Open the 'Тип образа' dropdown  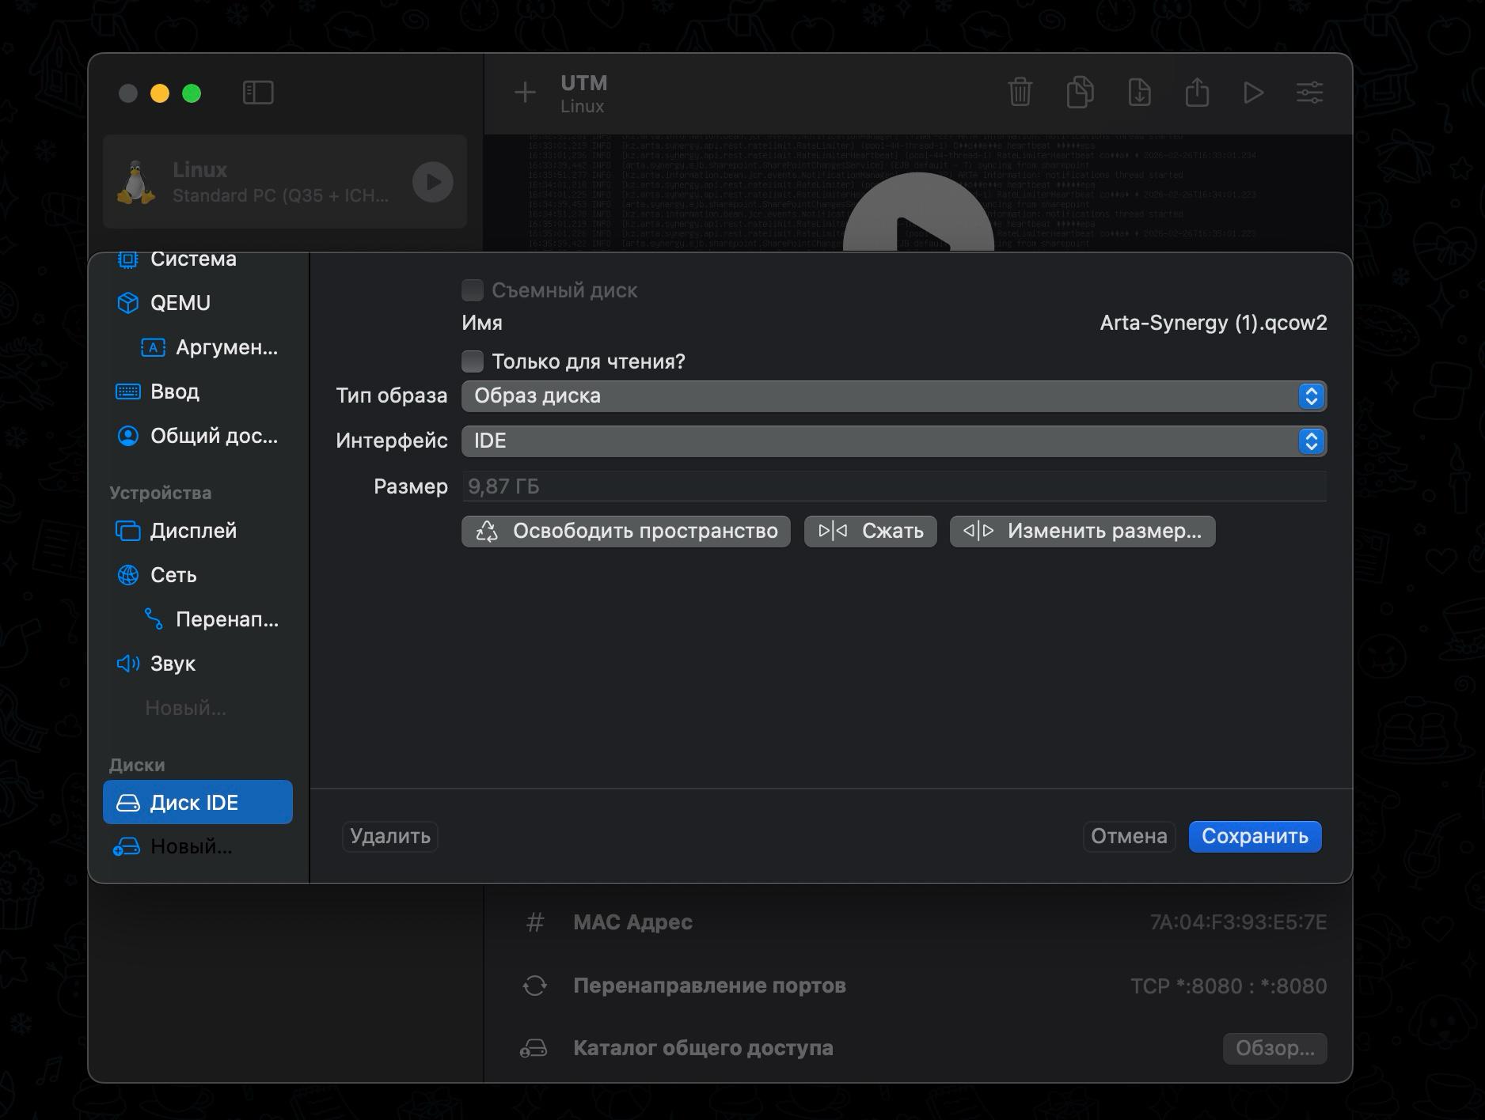click(x=893, y=396)
